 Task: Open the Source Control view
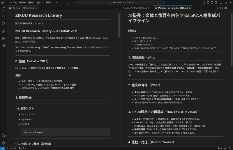pos(3,24)
